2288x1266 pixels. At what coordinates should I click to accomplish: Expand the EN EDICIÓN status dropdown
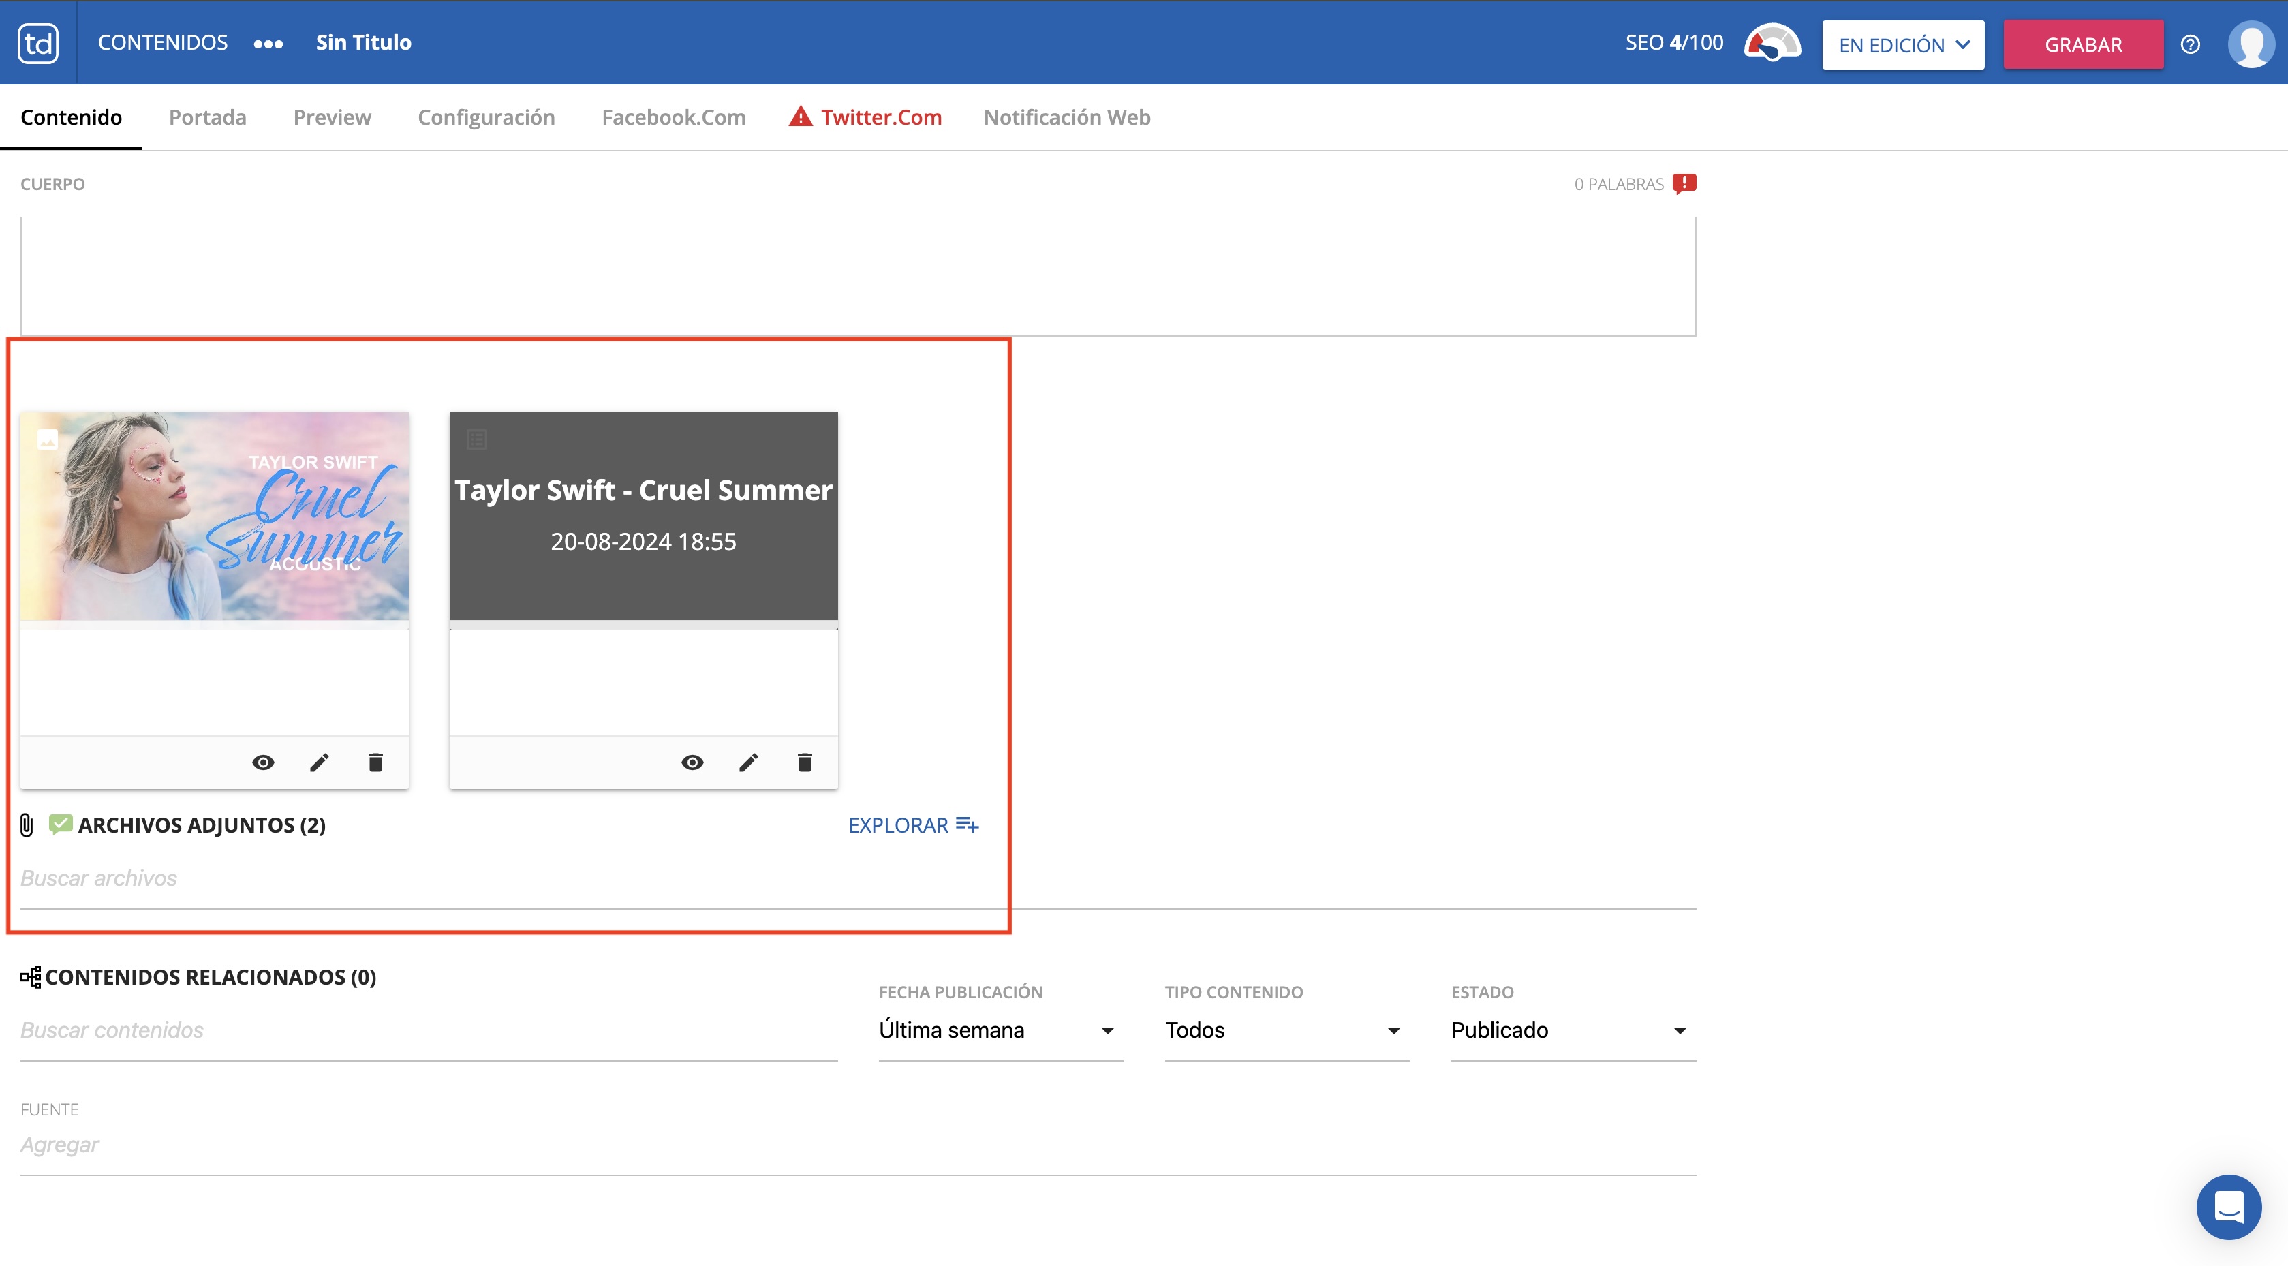coord(1902,44)
